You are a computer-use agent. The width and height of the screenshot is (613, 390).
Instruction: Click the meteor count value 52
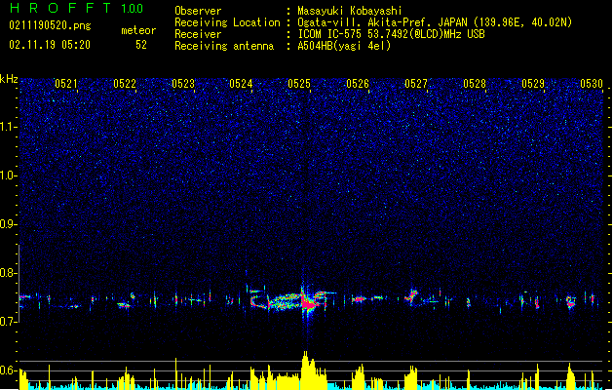(x=141, y=45)
